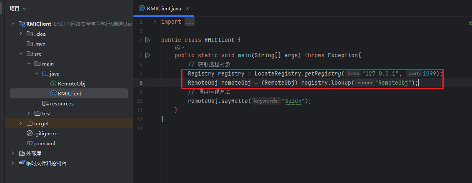Select the resources folder
472x183 pixels.
(61, 104)
